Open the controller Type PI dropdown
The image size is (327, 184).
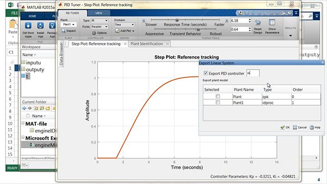click(x=100, y=20)
